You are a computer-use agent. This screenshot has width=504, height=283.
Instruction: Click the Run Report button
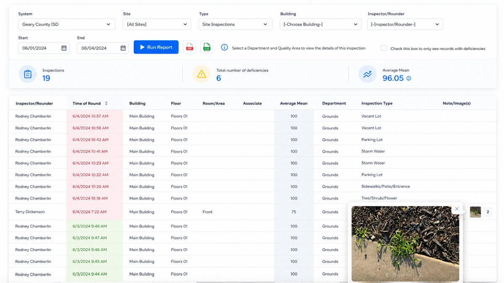tap(156, 47)
